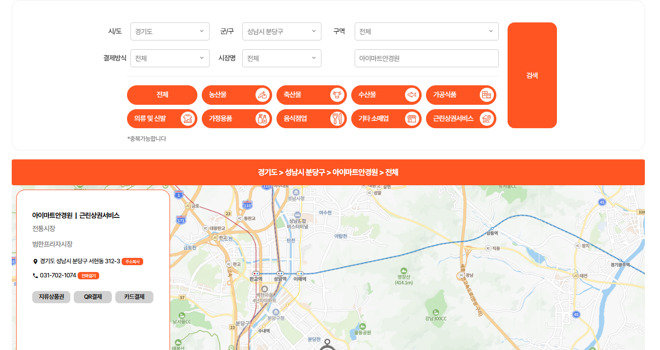Open the 군/구 dropdown showing 성남시 분당구
Viewport: 660px width, 350px height.
[x=282, y=31]
